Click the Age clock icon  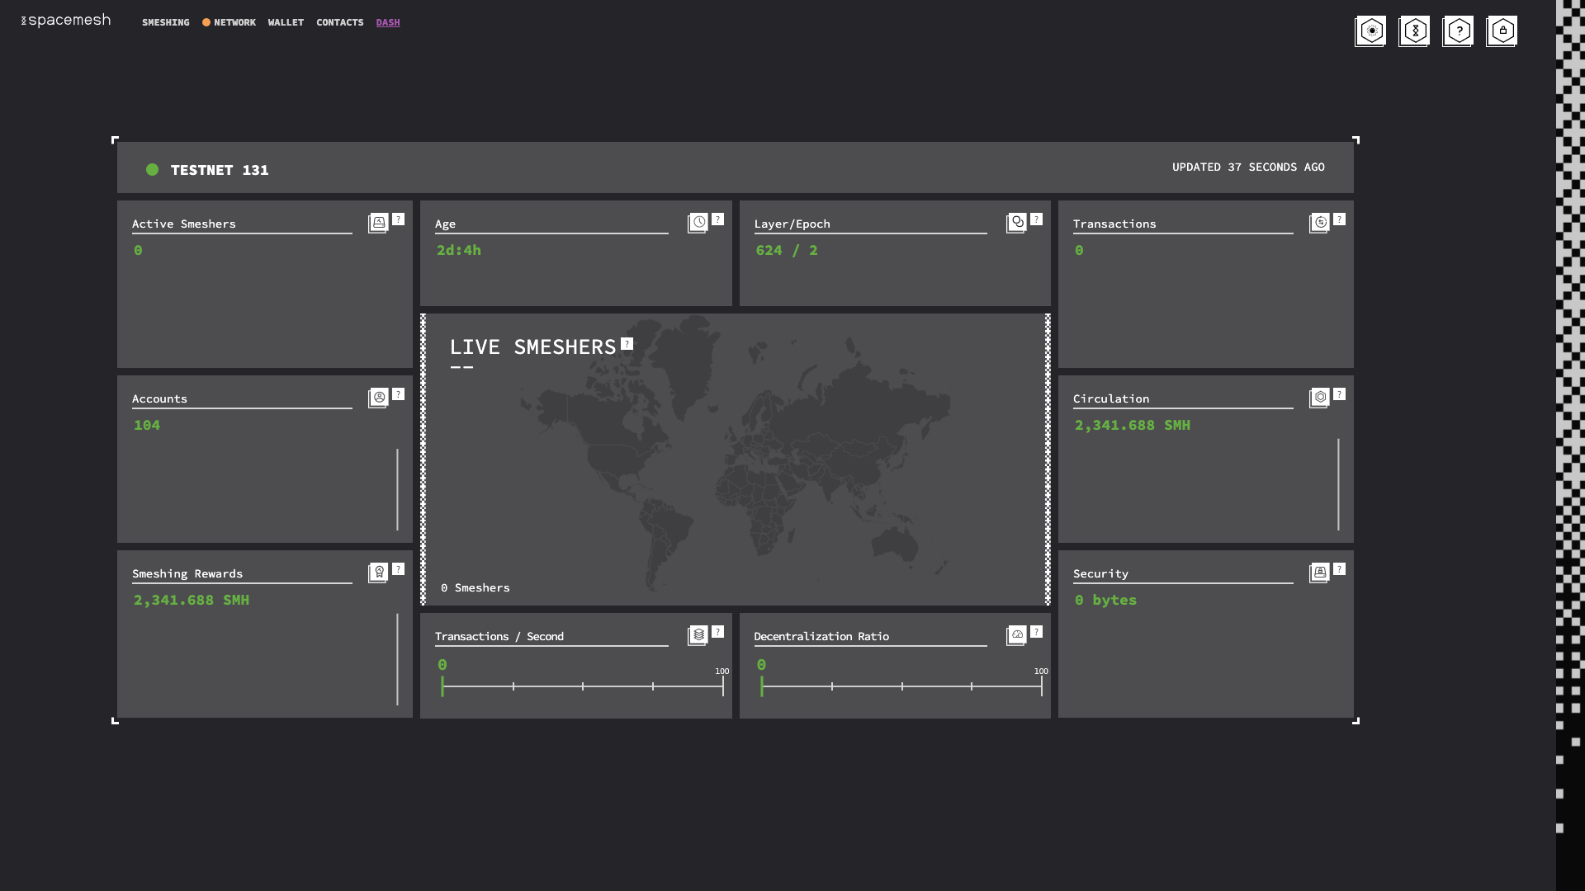coord(698,223)
